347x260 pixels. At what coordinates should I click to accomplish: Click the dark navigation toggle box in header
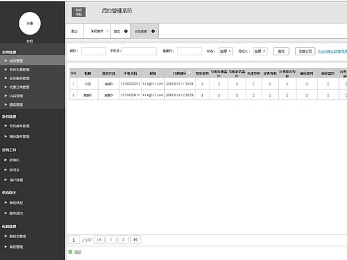(79, 12)
